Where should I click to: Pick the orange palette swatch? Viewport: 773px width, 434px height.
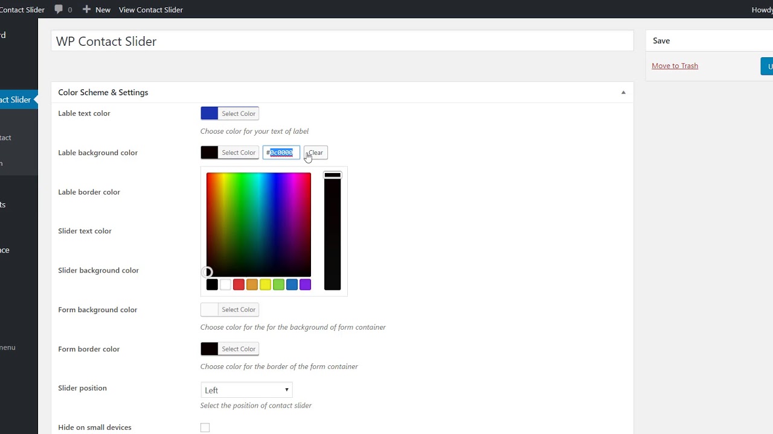(252, 285)
